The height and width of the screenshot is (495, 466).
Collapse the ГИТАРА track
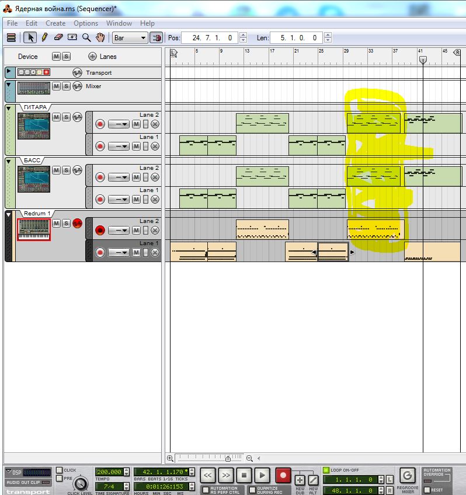(x=9, y=109)
